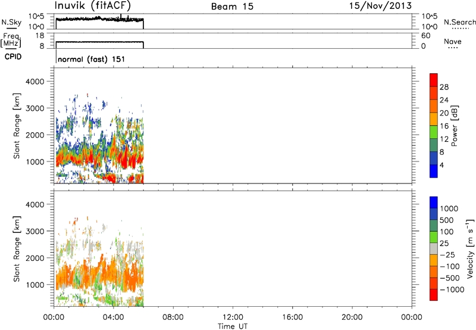Click '4000' on velocity panel range axis
476x330 pixels.
click(35, 204)
